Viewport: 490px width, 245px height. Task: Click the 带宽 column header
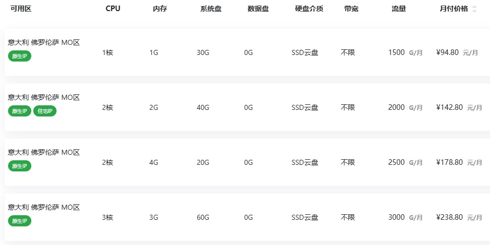point(351,9)
